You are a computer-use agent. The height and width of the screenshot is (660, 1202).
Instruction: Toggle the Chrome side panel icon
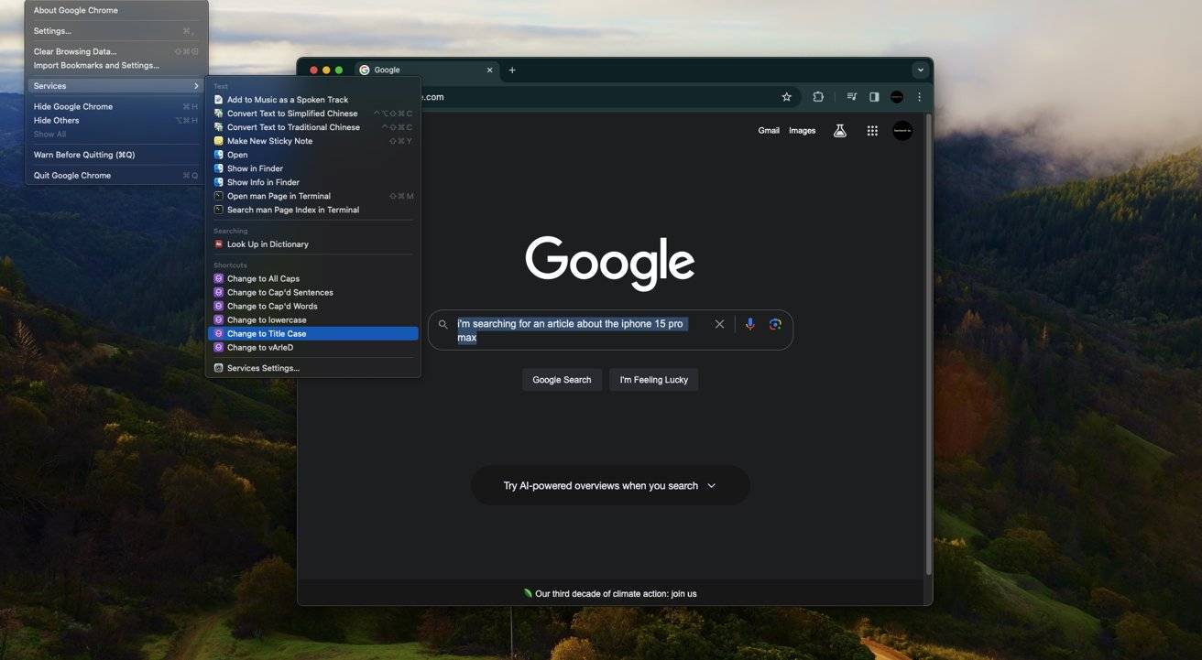click(x=874, y=97)
